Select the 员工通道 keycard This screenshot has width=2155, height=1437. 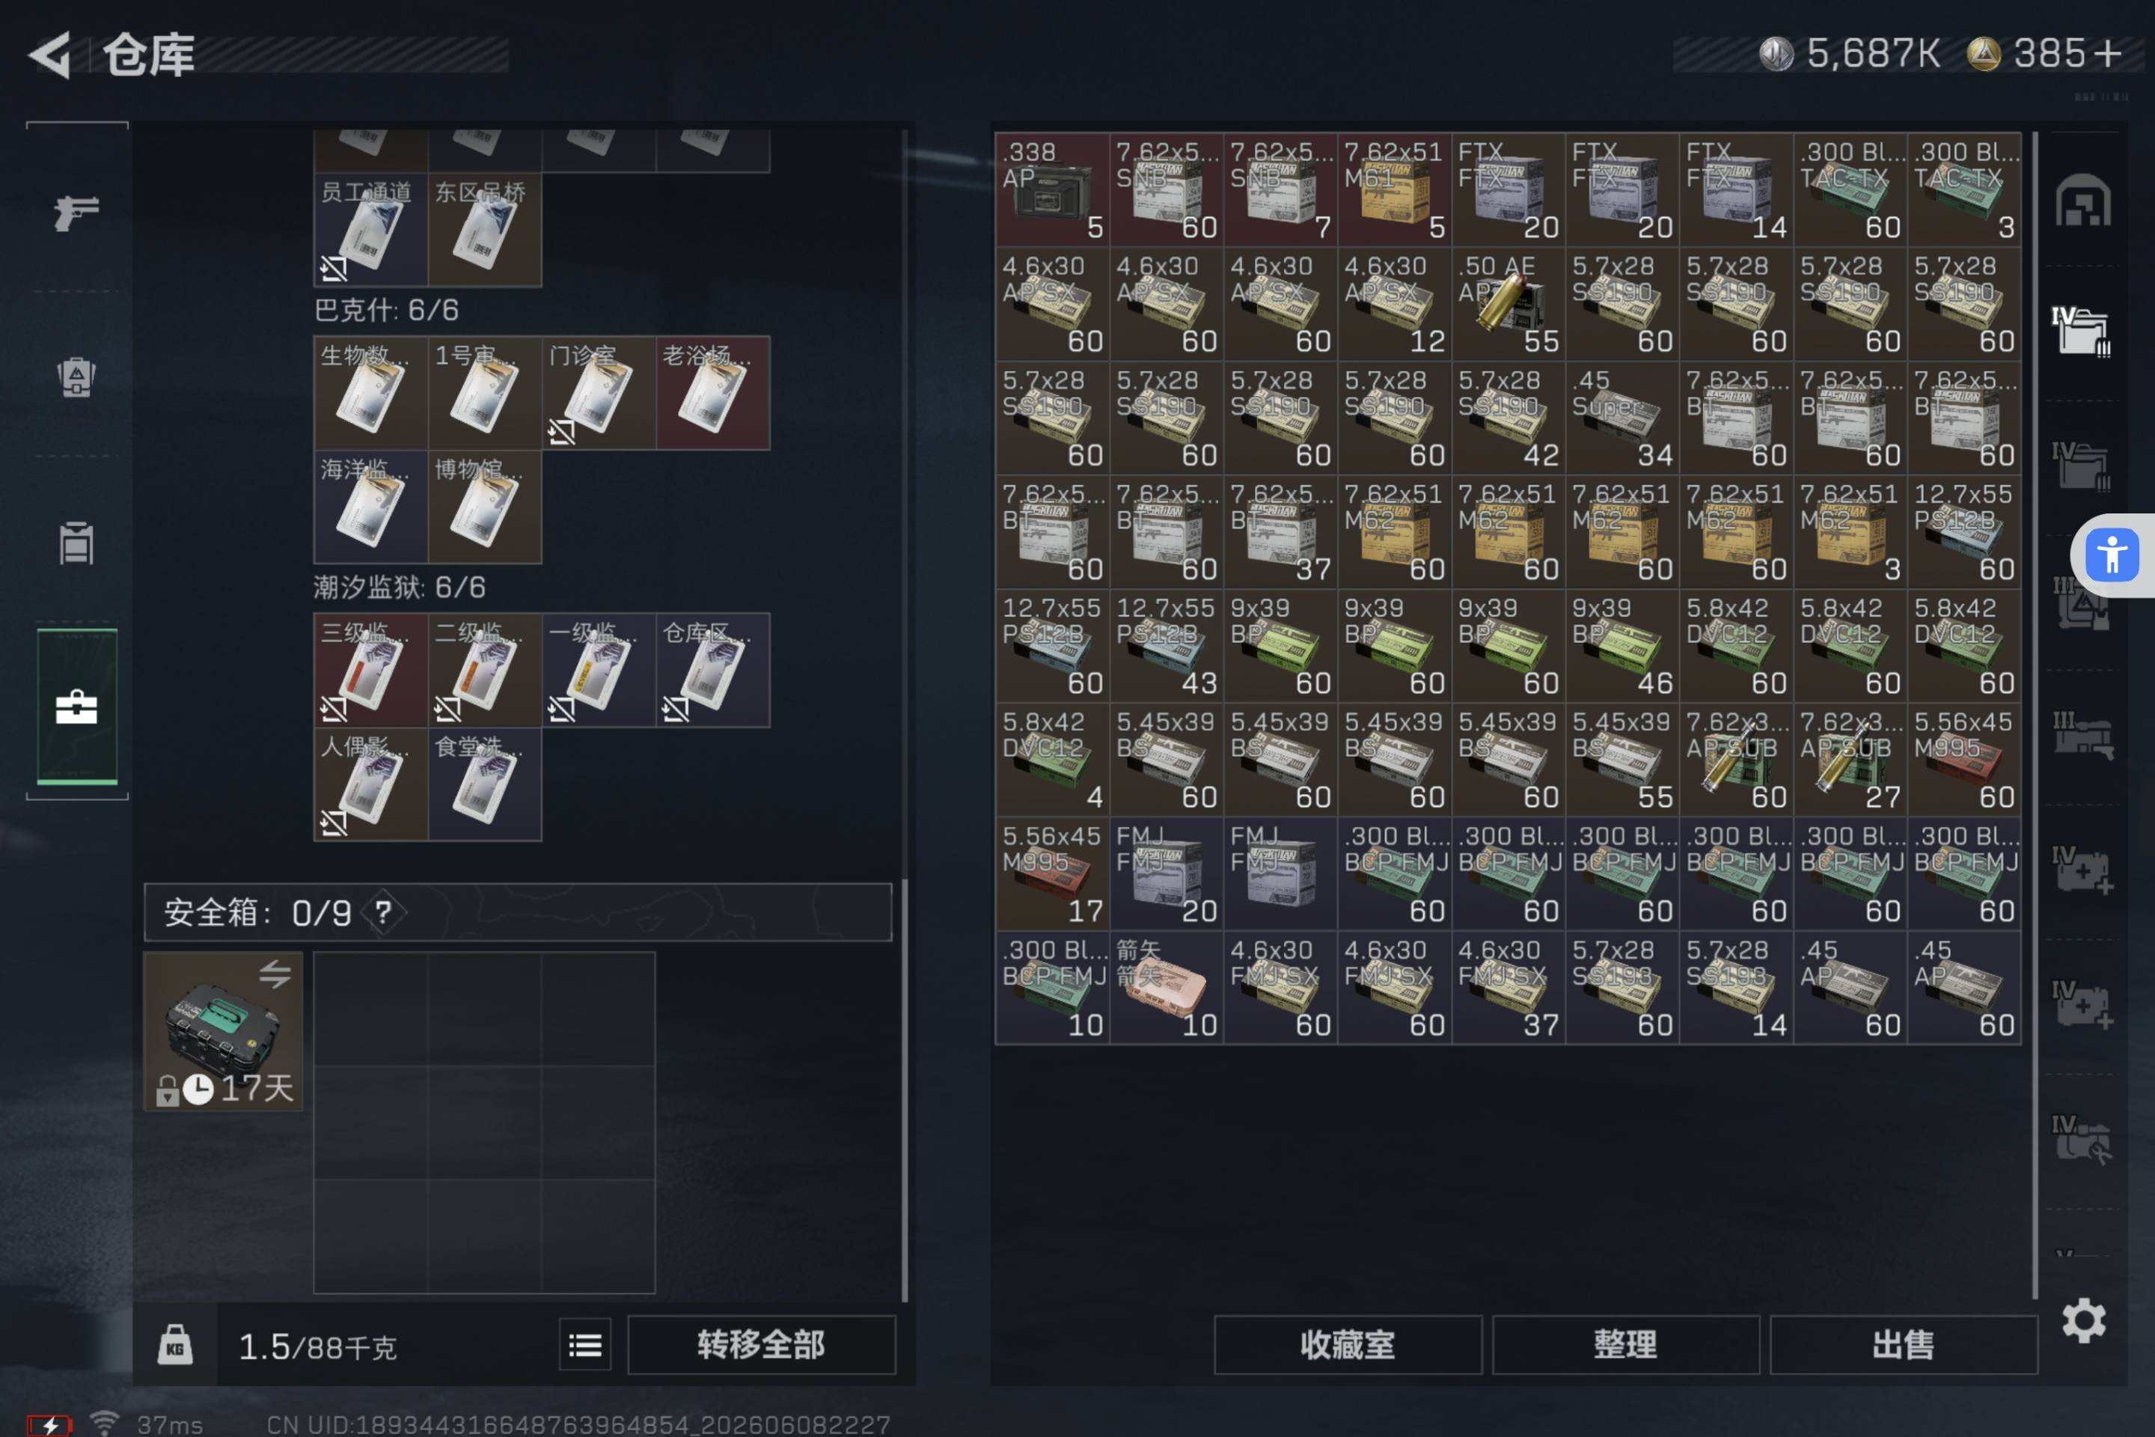[x=371, y=230]
